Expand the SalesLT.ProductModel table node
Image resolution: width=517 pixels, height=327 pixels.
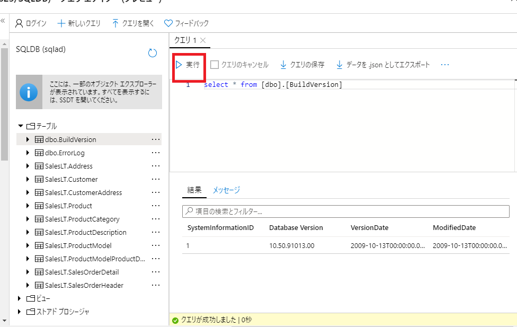[28, 245]
